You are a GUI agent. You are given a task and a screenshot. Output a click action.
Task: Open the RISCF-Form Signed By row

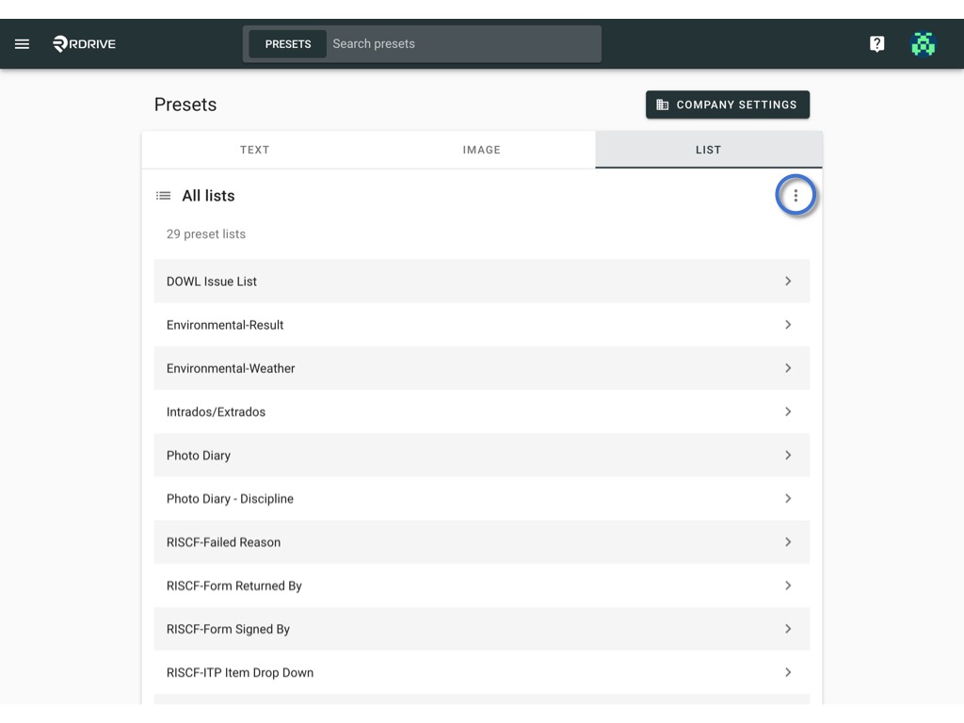point(481,629)
